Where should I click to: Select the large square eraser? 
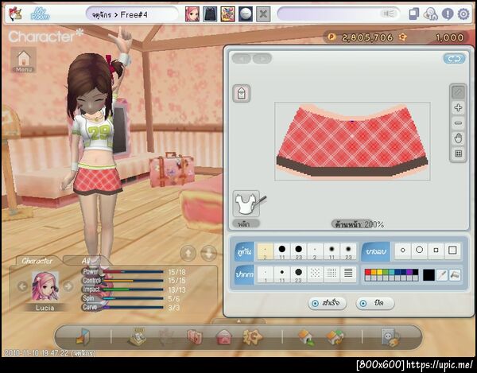tap(452, 251)
